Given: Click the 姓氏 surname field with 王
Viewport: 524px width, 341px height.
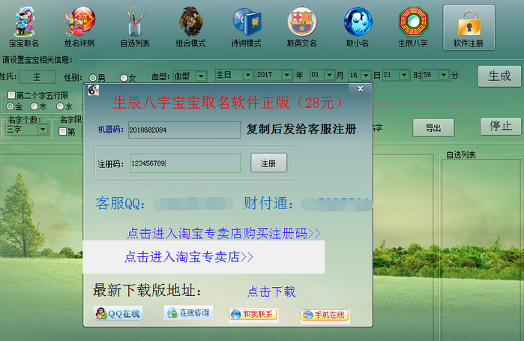Looking at the screenshot, I should (37, 77).
